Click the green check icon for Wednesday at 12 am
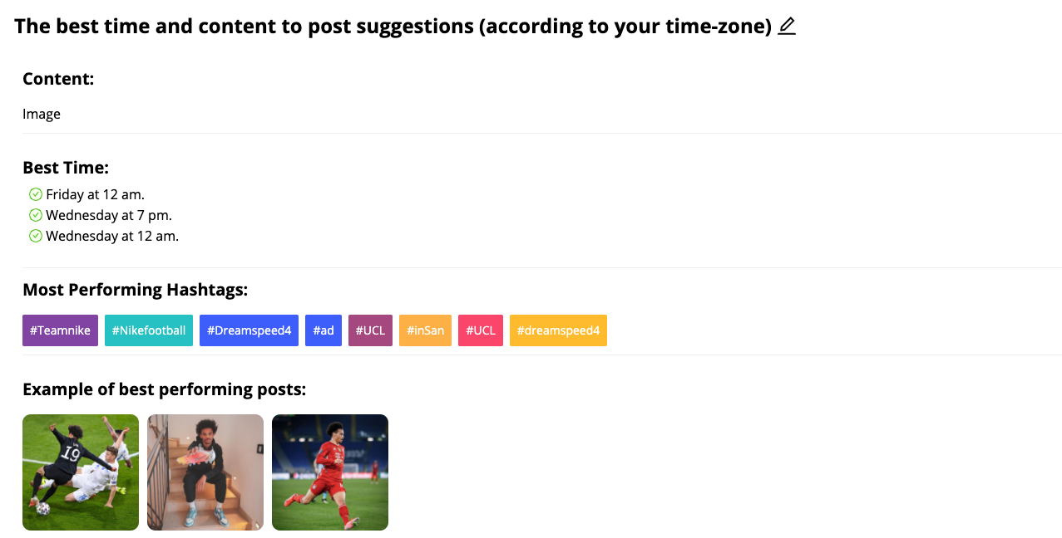 (x=36, y=236)
